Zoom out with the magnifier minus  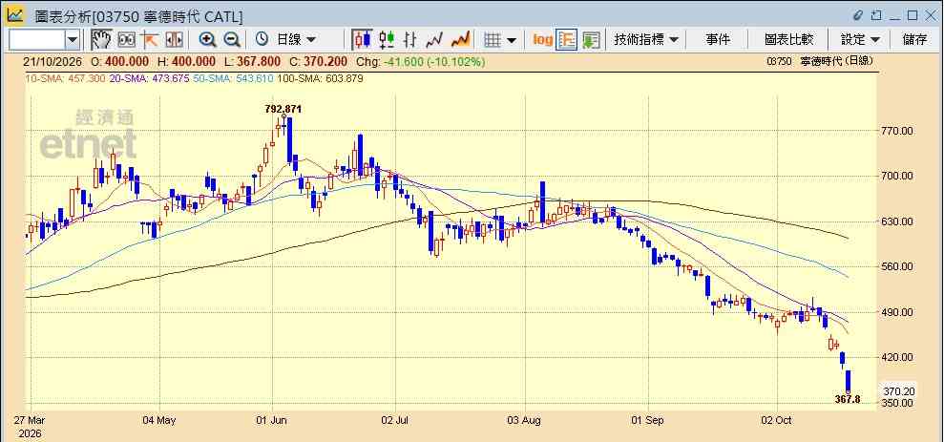click(232, 40)
